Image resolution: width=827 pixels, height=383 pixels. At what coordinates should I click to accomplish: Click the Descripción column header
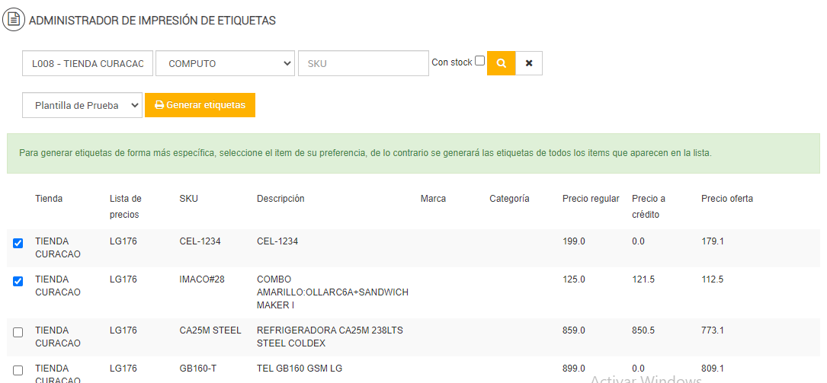pyautogui.click(x=280, y=199)
